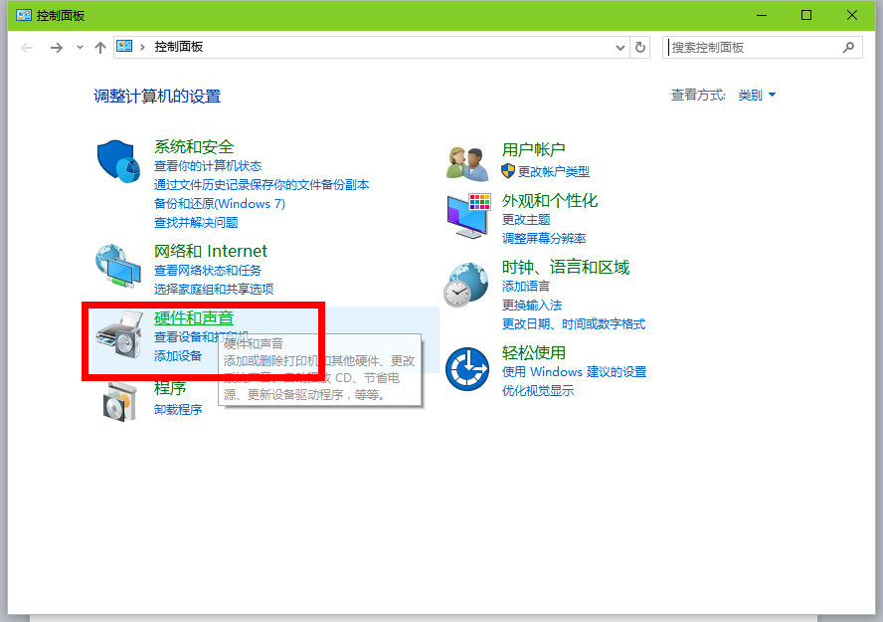Screen dimensions: 883x622
Task: Open the 硬件和声音 printer icon
Action: coord(118,334)
